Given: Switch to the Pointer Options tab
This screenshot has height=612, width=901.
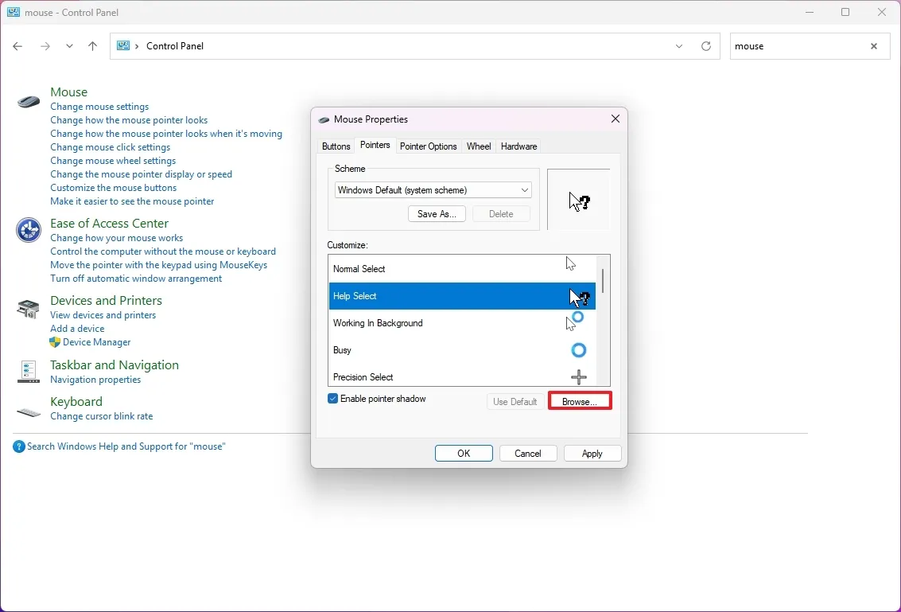Looking at the screenshot, I should click(428, 146).
